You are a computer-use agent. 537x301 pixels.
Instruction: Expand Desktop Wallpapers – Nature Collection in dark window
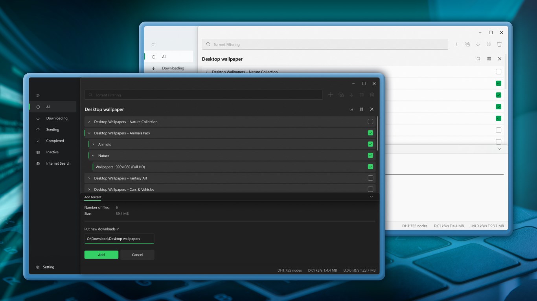point(89,122)
